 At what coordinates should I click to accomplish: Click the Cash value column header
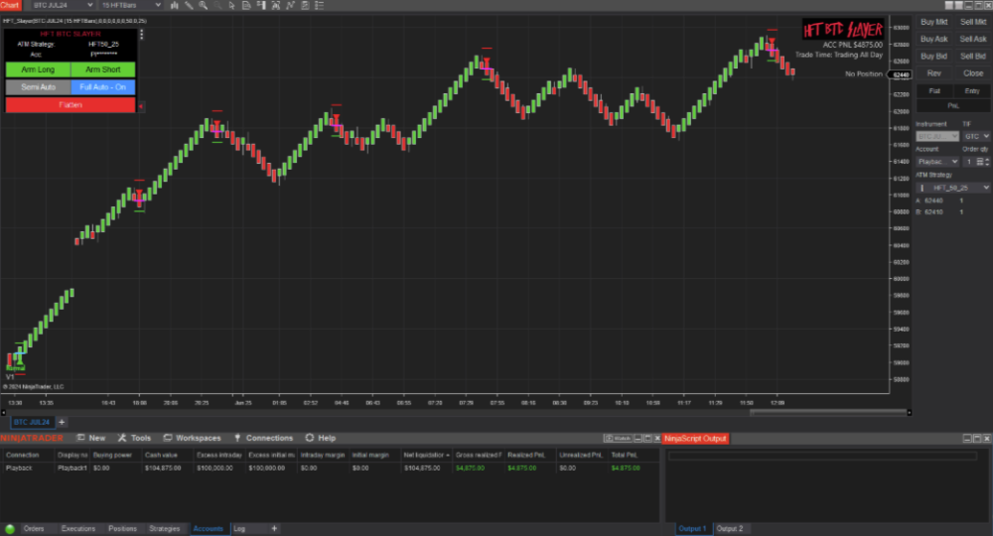click(168, 455)
